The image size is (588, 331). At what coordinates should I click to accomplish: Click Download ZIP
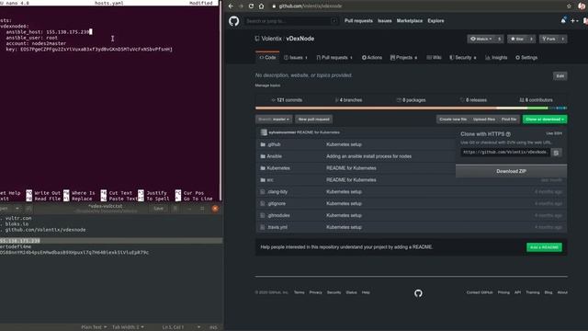tap(511, 171)
